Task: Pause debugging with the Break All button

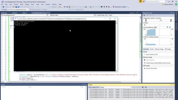Action: point(65,7)
